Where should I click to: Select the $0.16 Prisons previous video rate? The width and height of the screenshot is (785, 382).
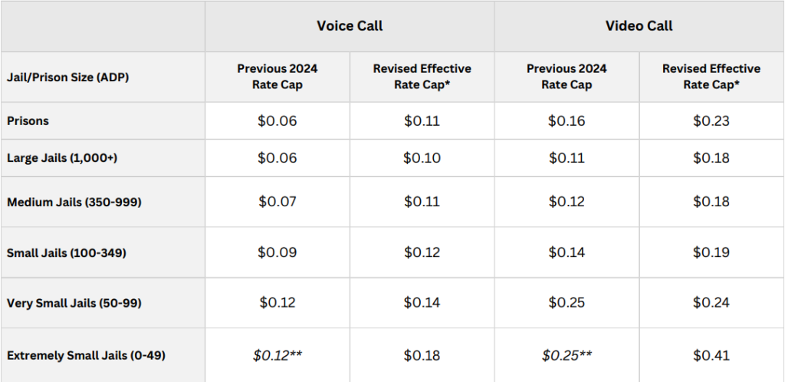[567, 121]
